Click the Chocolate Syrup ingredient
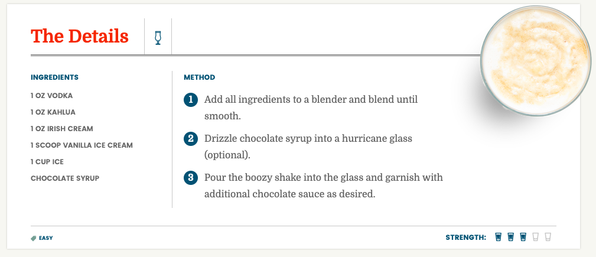This screenshot has width=596, height=257. (65, 178)
